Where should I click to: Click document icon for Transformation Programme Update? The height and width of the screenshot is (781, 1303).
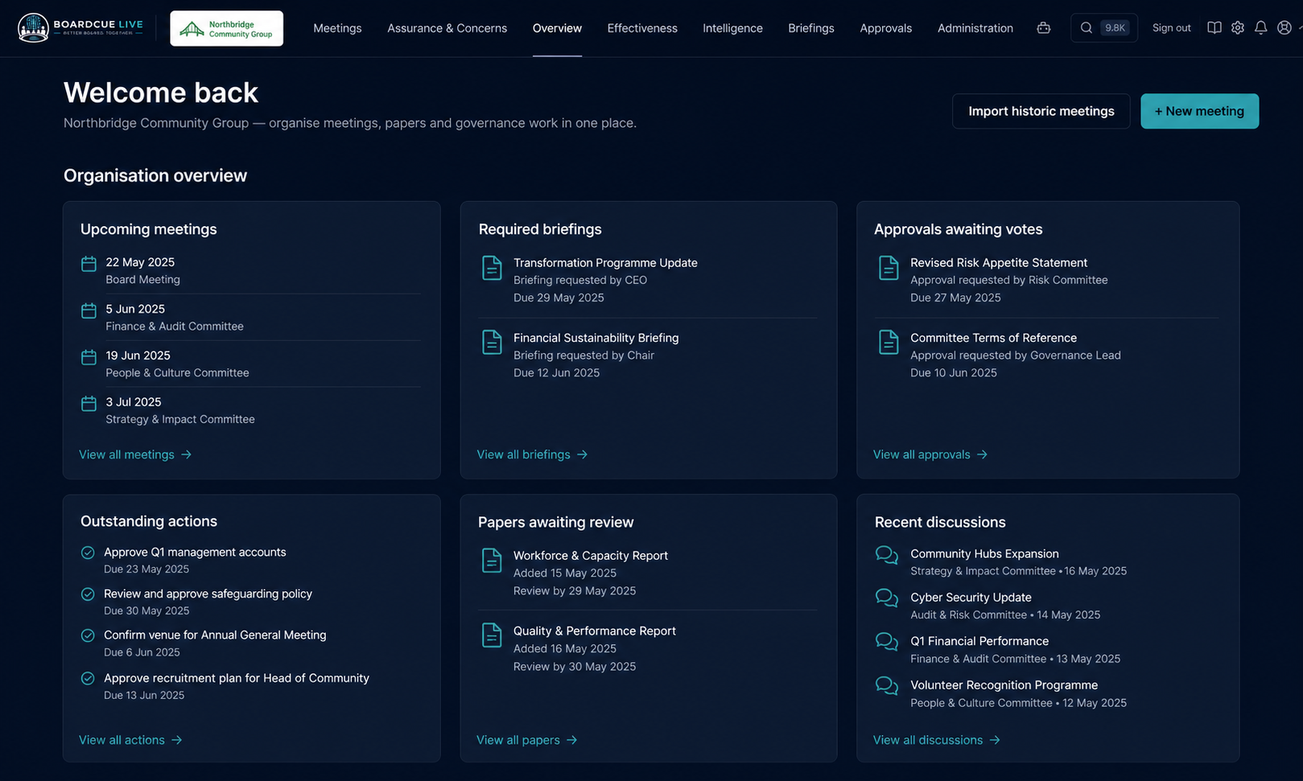tap(492, 268)
